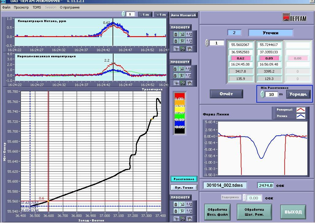Open zoom tool dropdown in trajectory graph palette
The image size is (315, 223).
pos(183,219)
